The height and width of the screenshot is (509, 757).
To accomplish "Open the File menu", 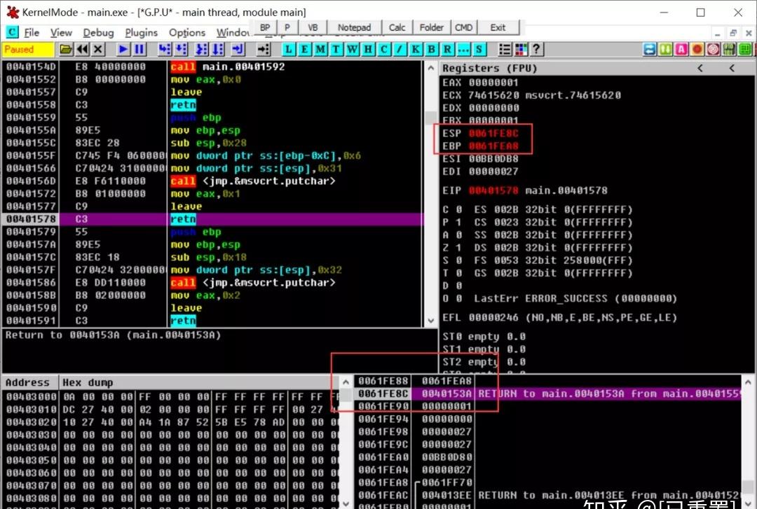I will [32, 32].
